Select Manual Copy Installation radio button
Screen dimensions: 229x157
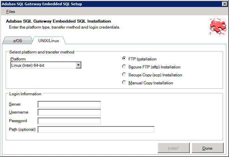[124, 83]
